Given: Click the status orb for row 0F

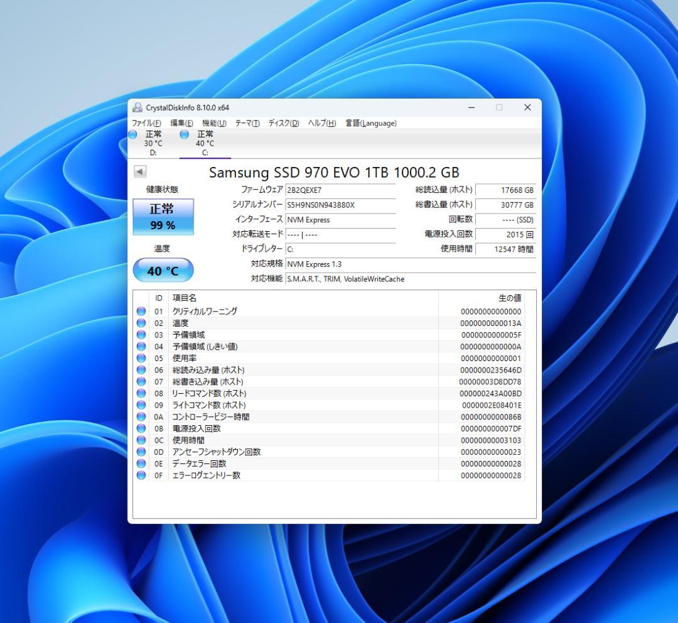Looking at the screenshot, I should pos(141,475).
